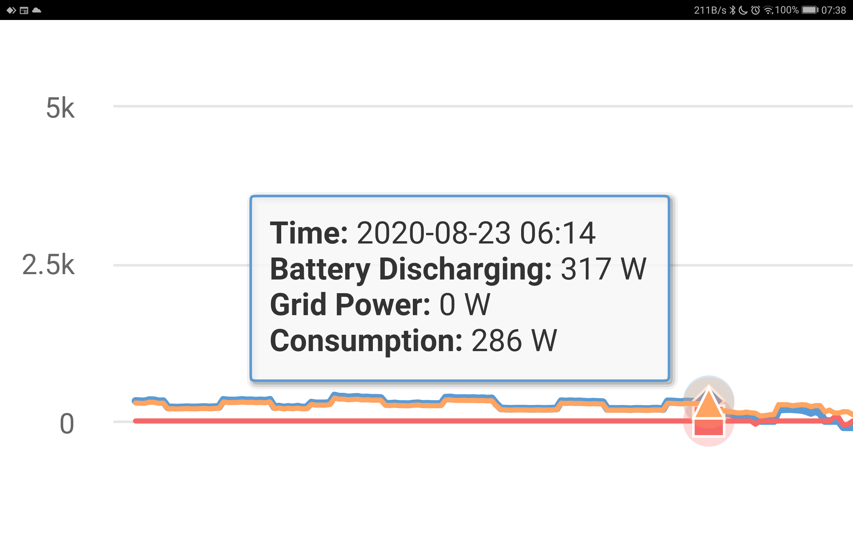Click the Battery Discharging 317 W tooltip line
Image resolution: width=853 pixels, height=533 pixels.
[458, 268]
